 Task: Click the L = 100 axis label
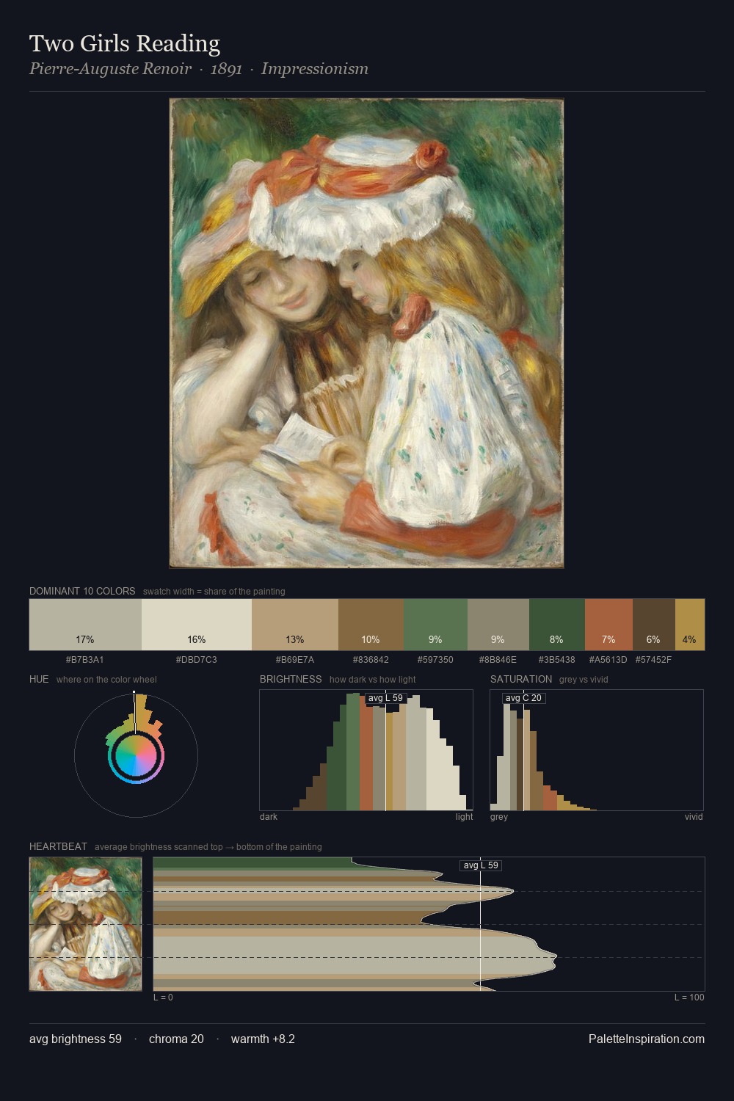689,998
